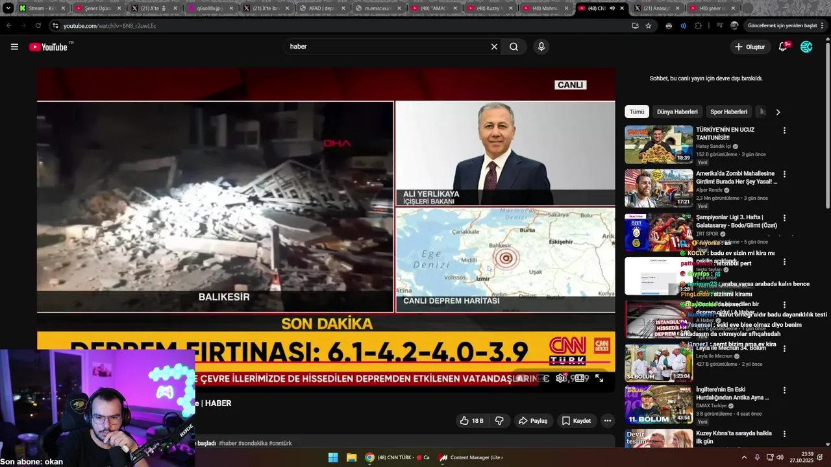831x467 pixels.
Task: Dislike the CNN Türk video
Action: (x=499, y=421)
